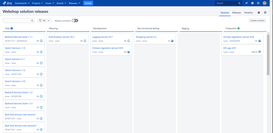Open Authorization service V2.3 link
The width and height of the screenshot is (273, 133).
pyautogui.click(x=61, y=37)
